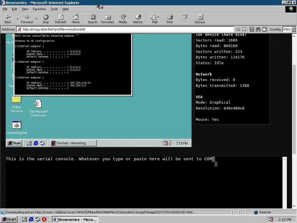The height and width of the screenshot is (223, 297).
Task: Open the Help menu
Action: click(65, 9)
